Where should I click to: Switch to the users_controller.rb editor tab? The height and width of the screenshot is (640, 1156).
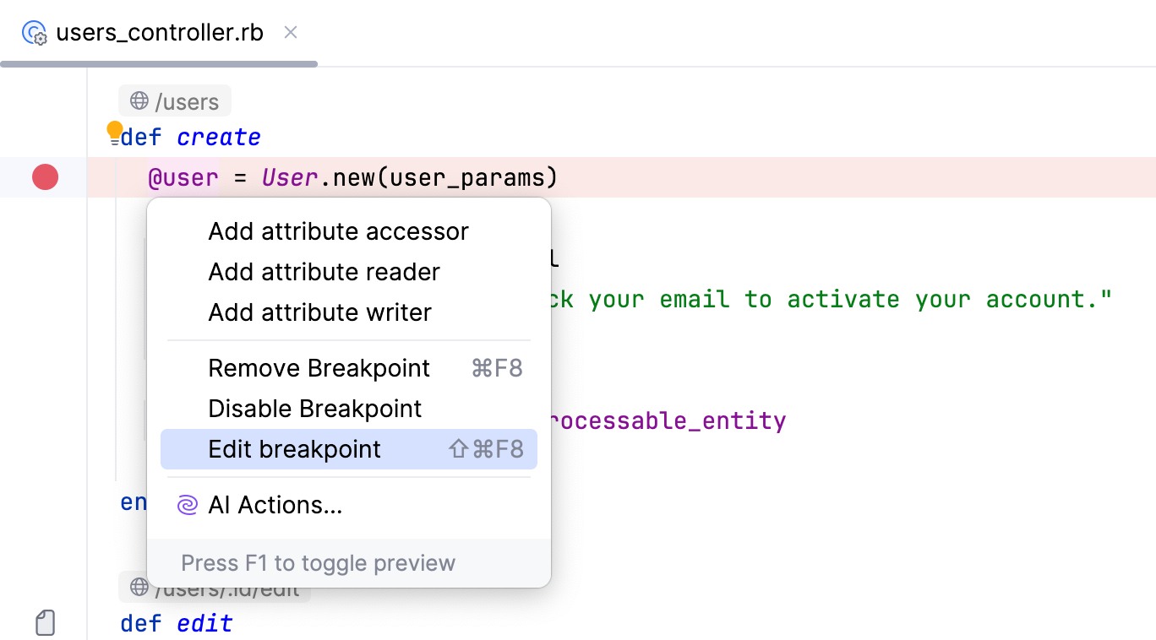tap(159, 31)
